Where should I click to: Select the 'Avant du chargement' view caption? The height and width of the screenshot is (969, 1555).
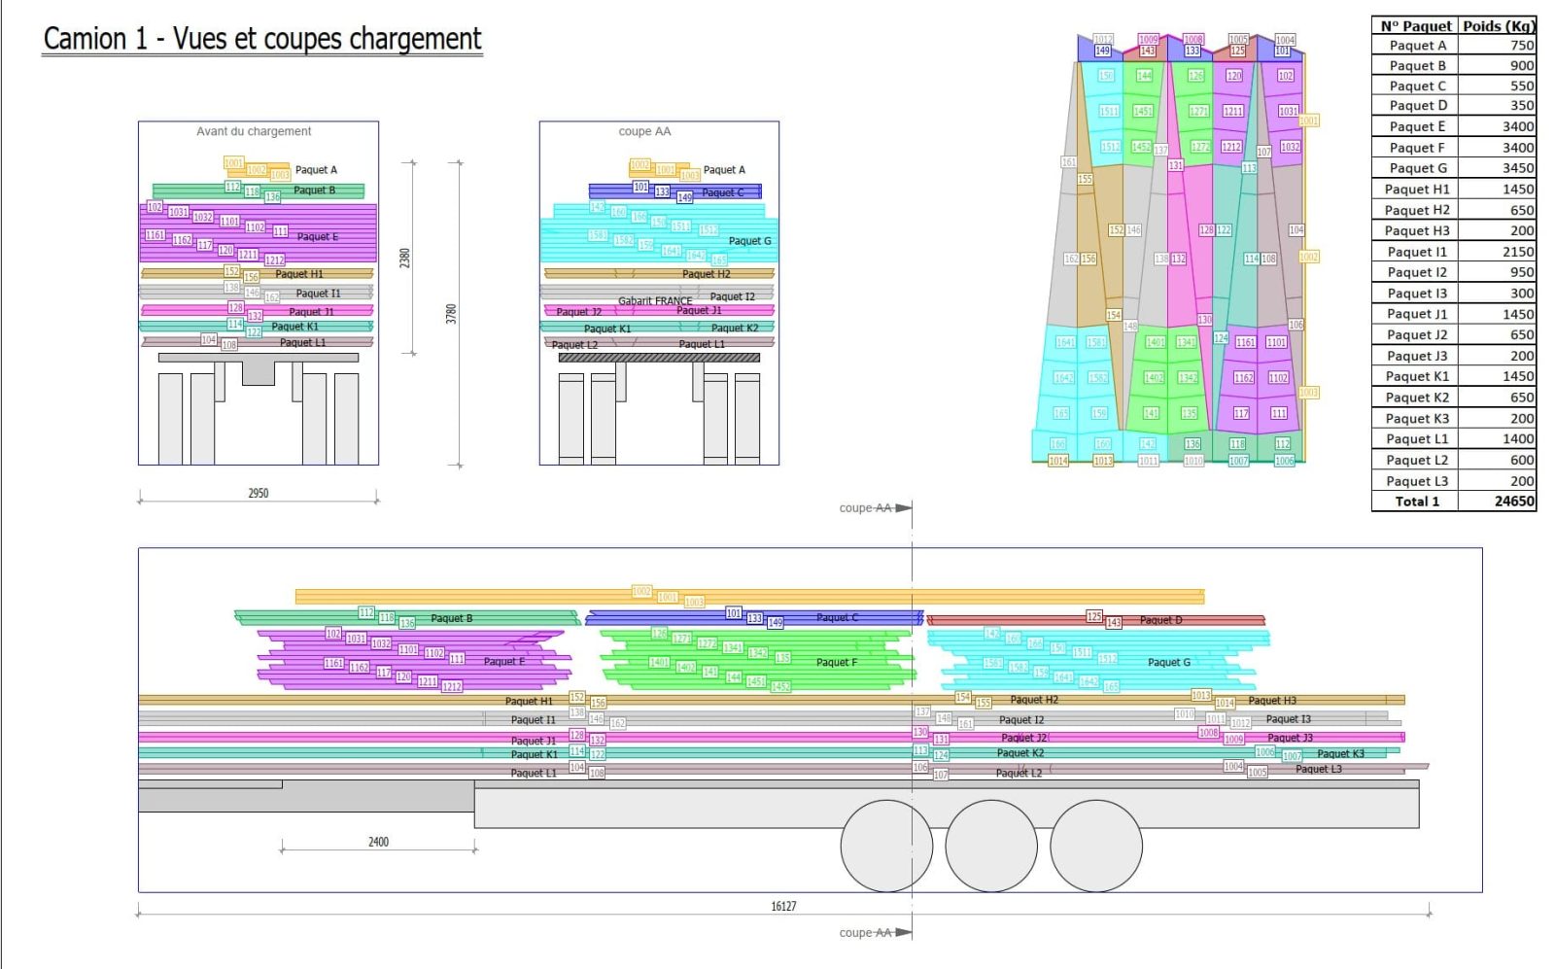254,131
